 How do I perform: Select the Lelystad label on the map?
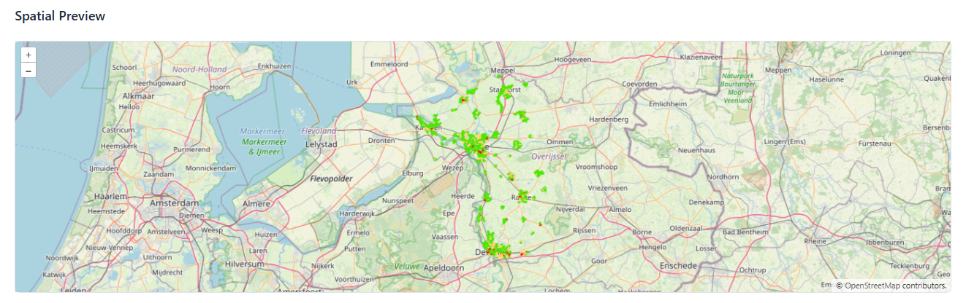pos(321,144)
